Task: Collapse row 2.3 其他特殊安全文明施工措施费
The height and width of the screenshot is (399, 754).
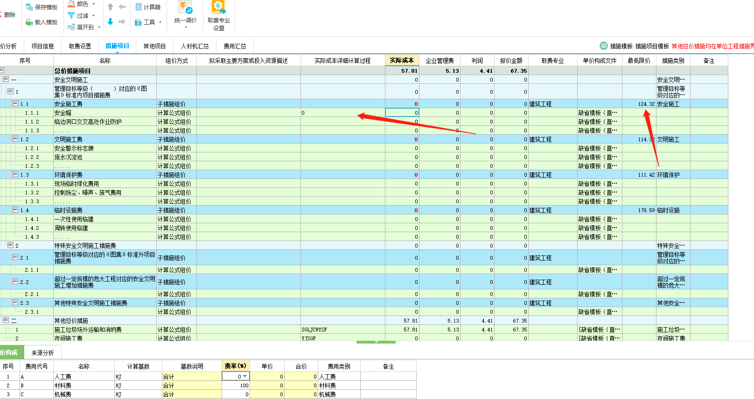Action: click(x=15, y=302)
